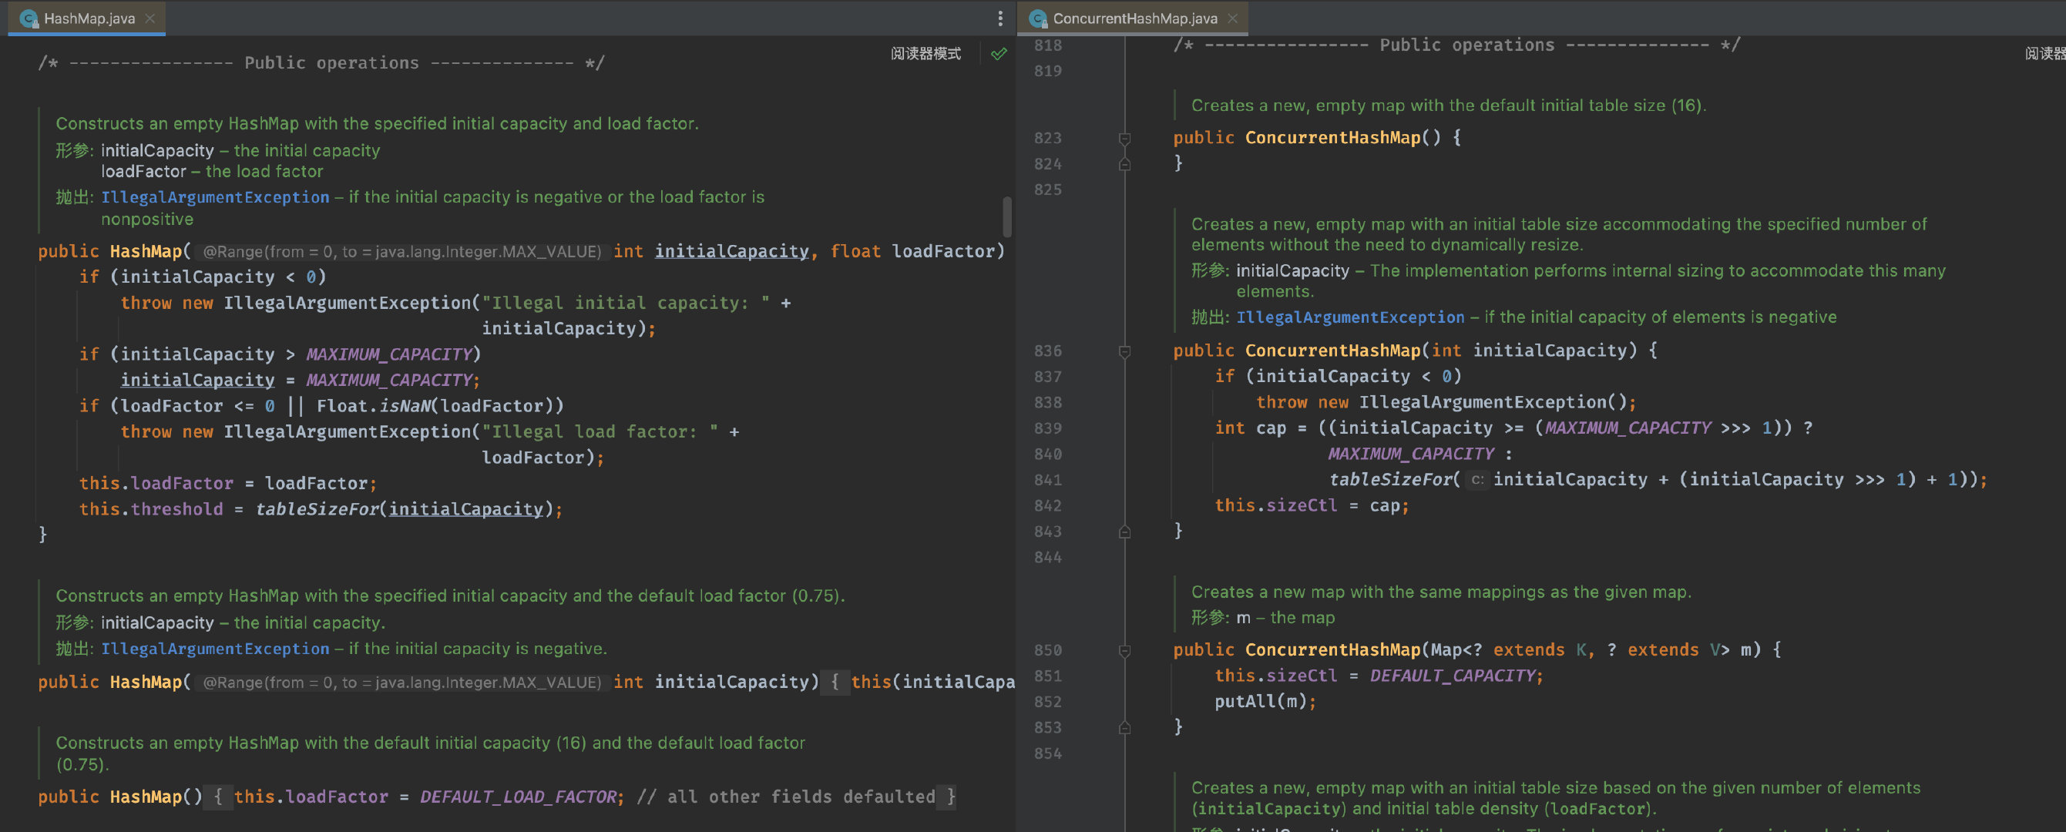Close the HashMap.java tab
Image resolution: width=2066 pixels, height=832 pixels.
pos(150,18)
